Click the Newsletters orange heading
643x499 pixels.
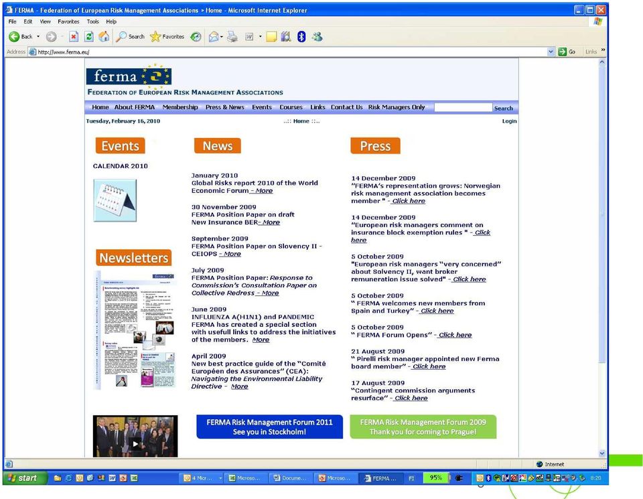(x=134, y=258)
